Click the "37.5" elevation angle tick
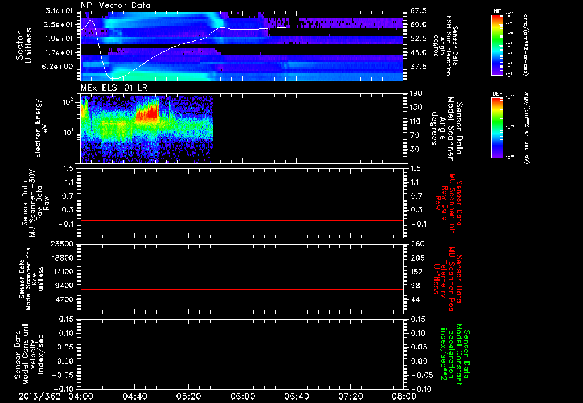Screen dimensions: 583x403 418,67
